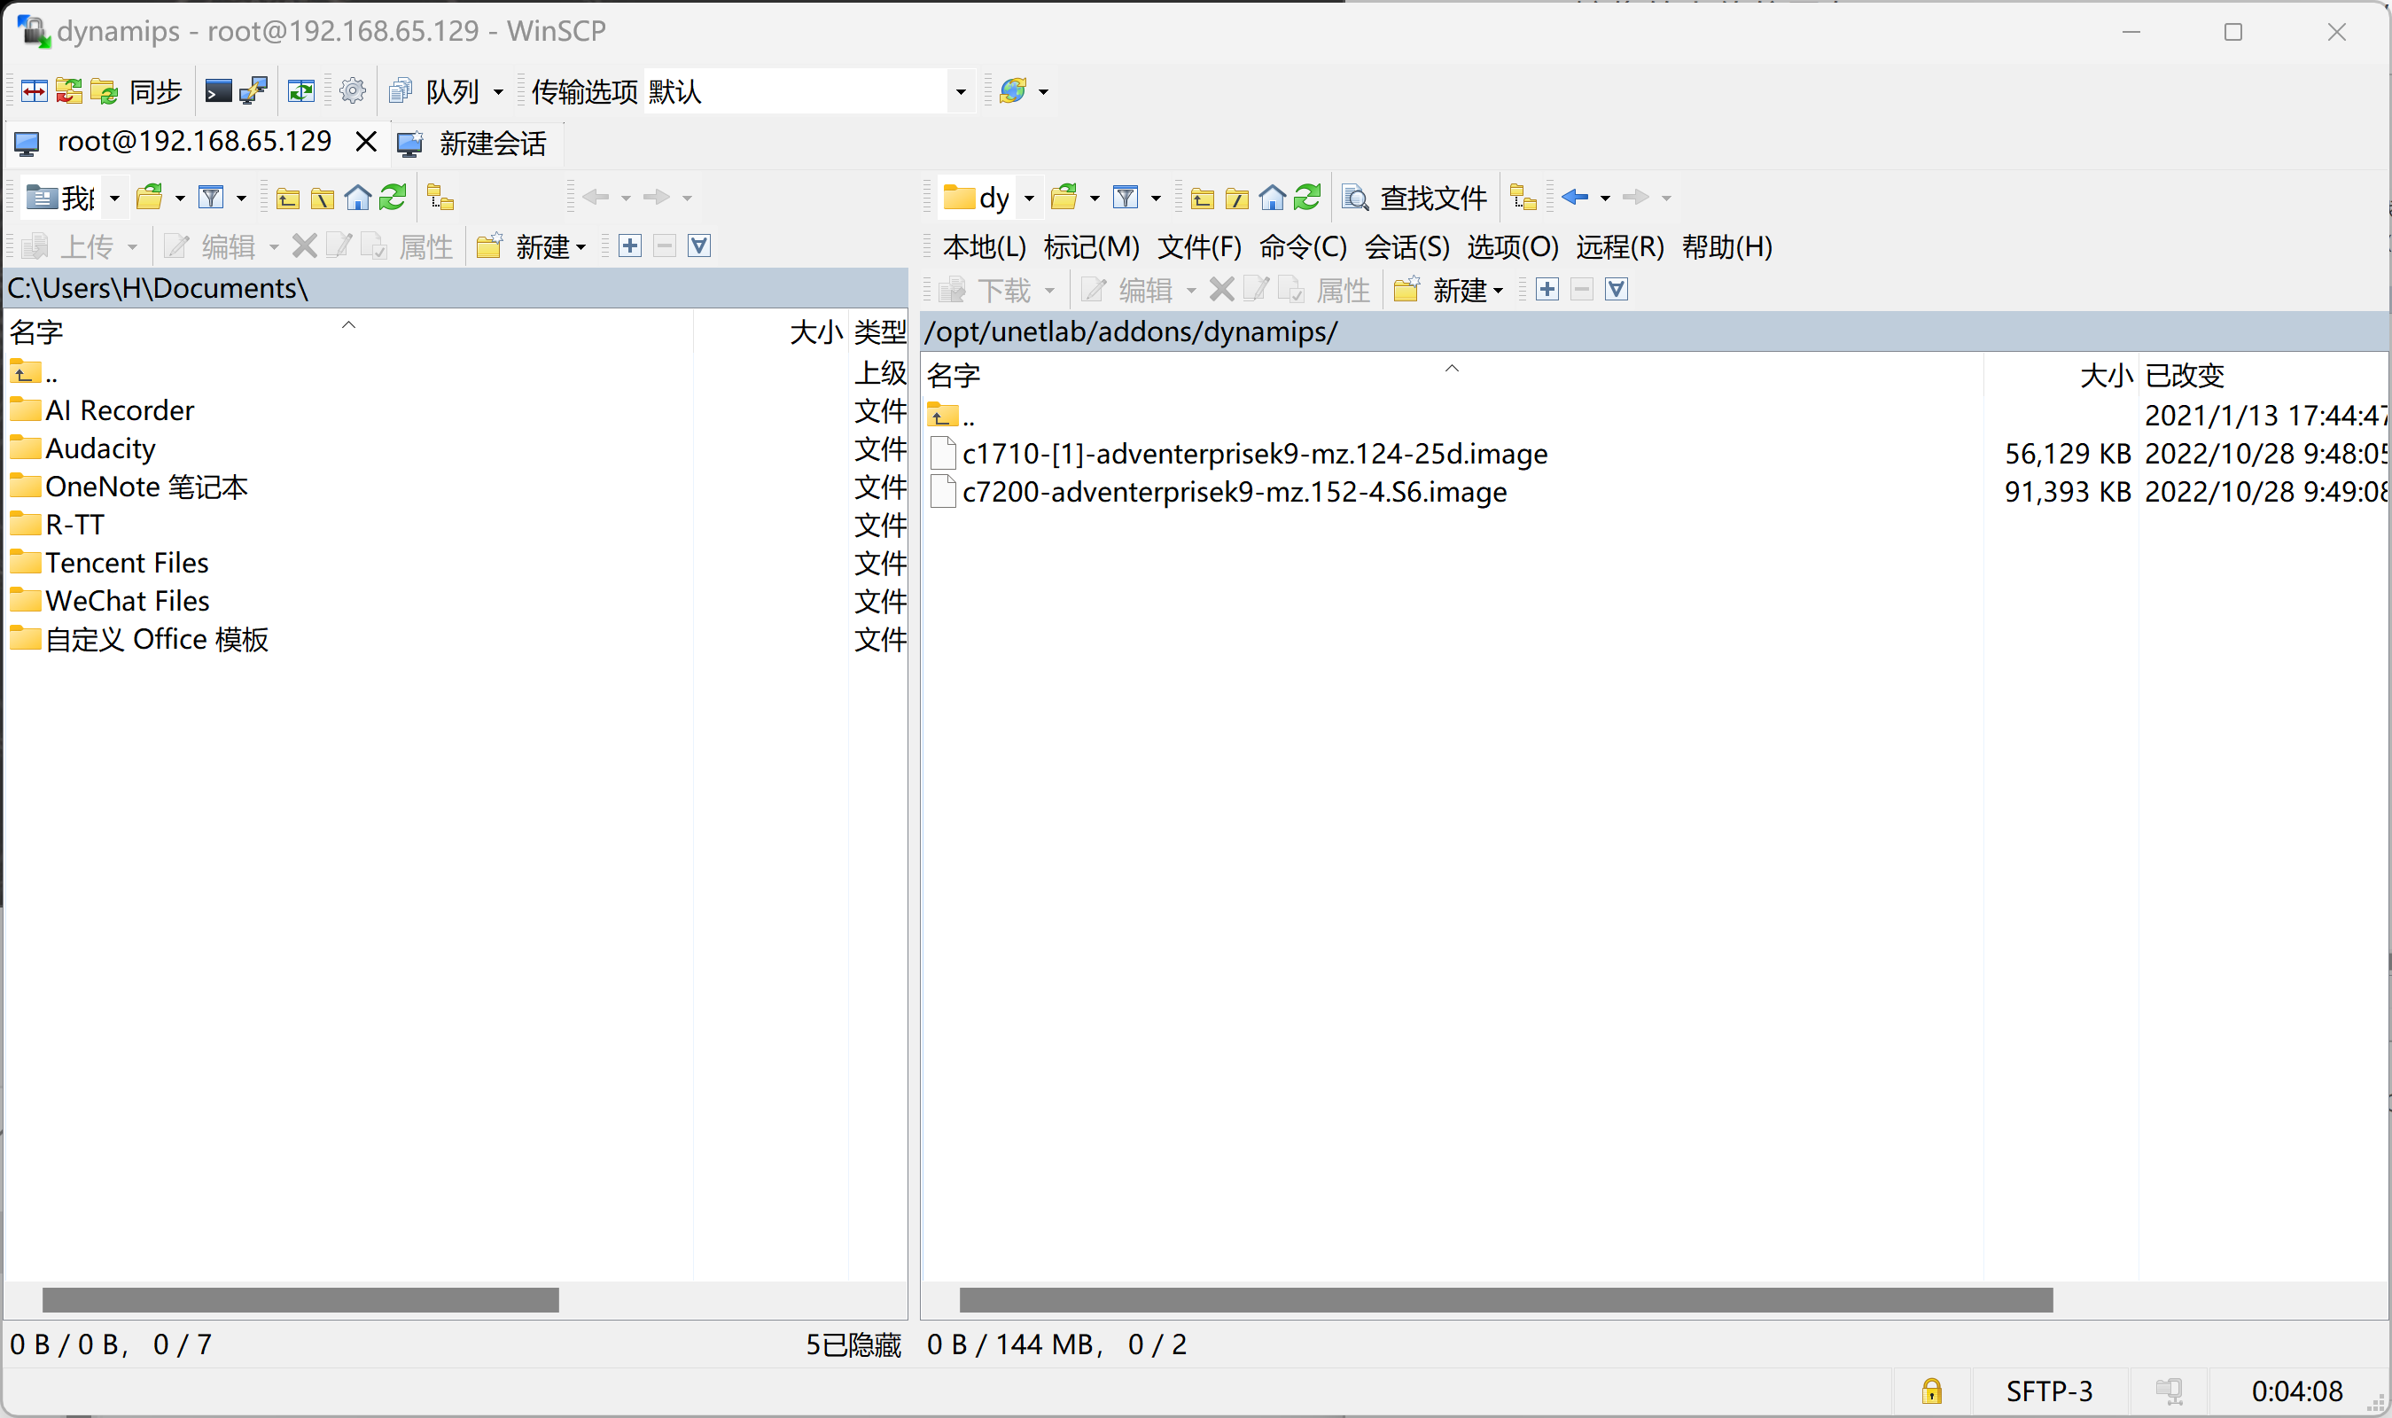Open the 标记(M) menu
The height and width of the screenshot is (1418, 2392).
(x=1092, y=246)
